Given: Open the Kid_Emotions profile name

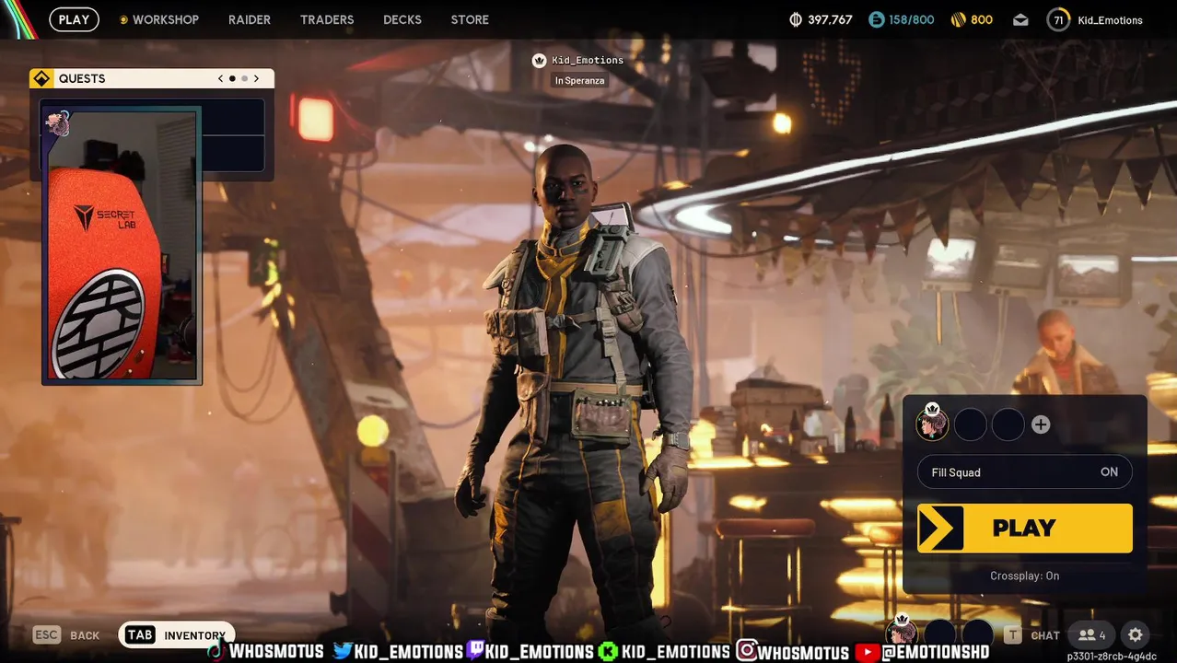Looking at the screenshot, I should point(1109,20).
